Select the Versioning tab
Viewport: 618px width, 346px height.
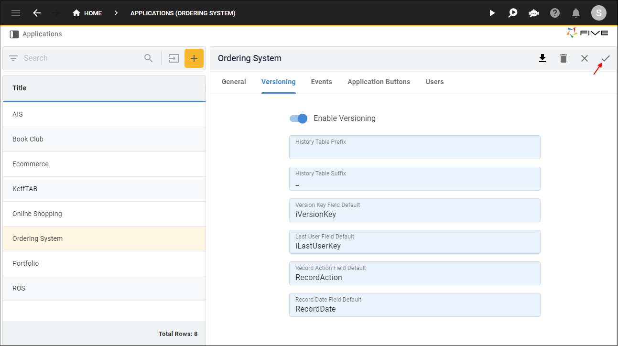pos(279,82)
